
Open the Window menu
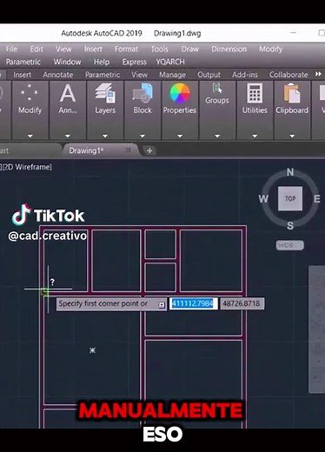click(x=67, y=62)
